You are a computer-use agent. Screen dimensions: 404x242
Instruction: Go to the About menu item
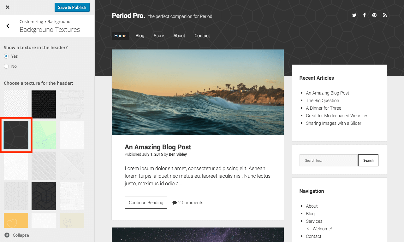179,36
